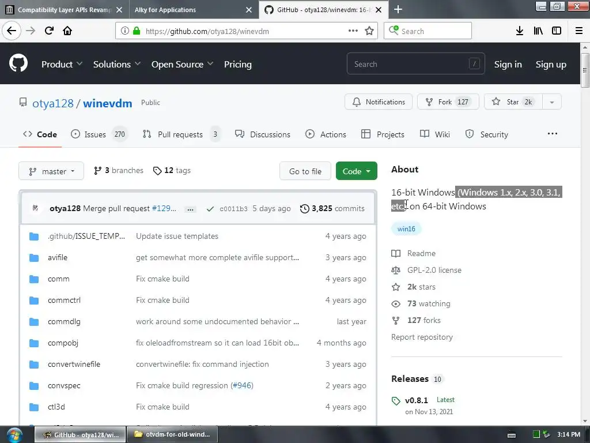This screenshot has width=590, height=443.
Task: Expand the Star lists dropdown arrow
Action: coord(552,102)
